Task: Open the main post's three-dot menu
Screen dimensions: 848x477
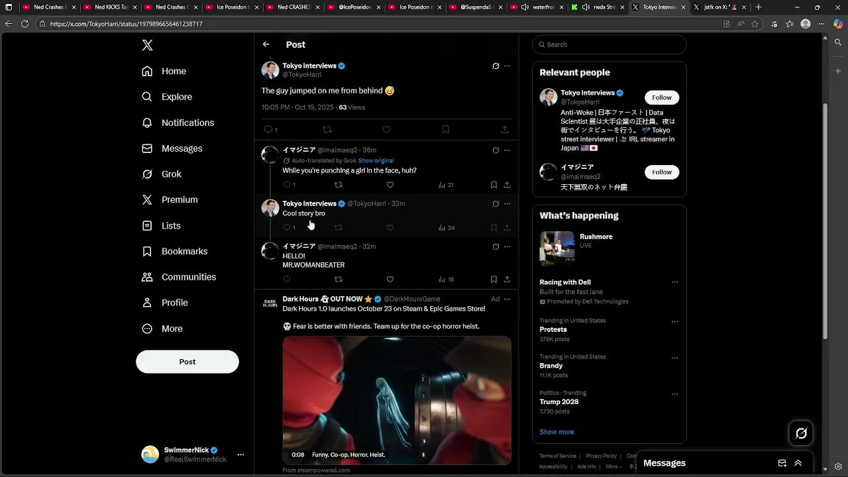Action: coord(507,66)
